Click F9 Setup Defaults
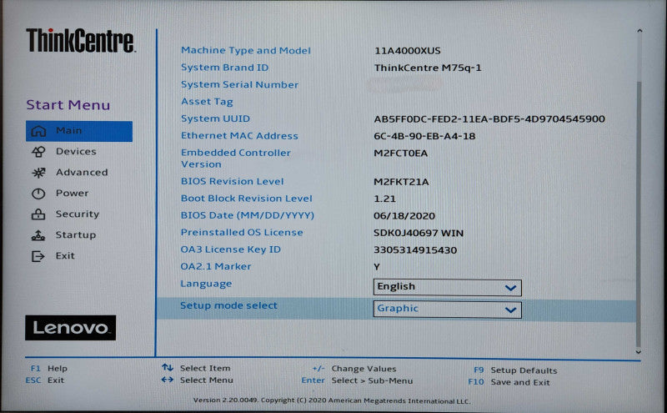This screenshot has height=413, width=667. coord(515,370)
